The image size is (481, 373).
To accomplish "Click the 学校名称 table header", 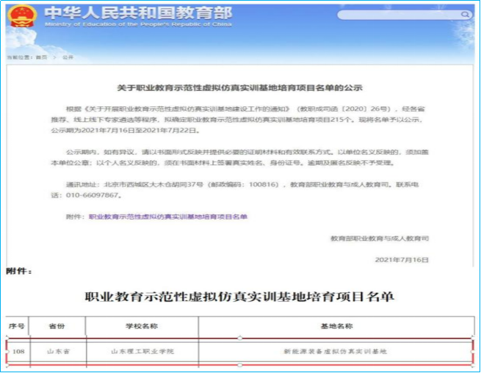I will (142, 326).
